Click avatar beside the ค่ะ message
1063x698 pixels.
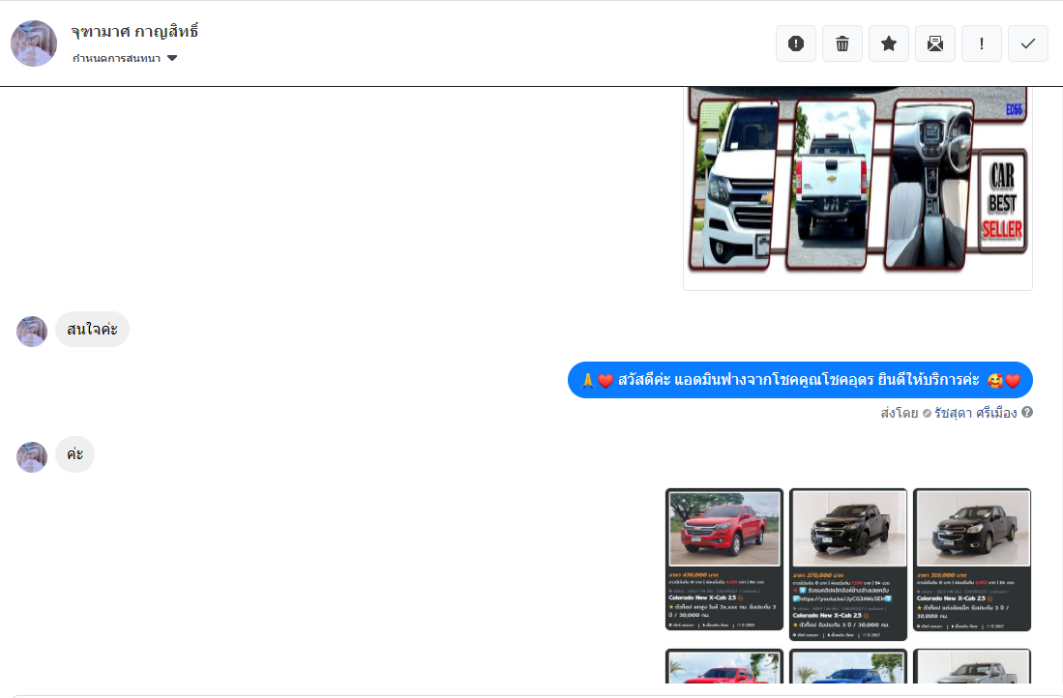(32, 456)
